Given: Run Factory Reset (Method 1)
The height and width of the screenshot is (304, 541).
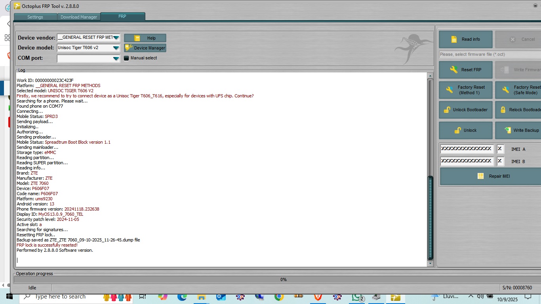Looking at the screenshot, I should click(x=466, y=90).
